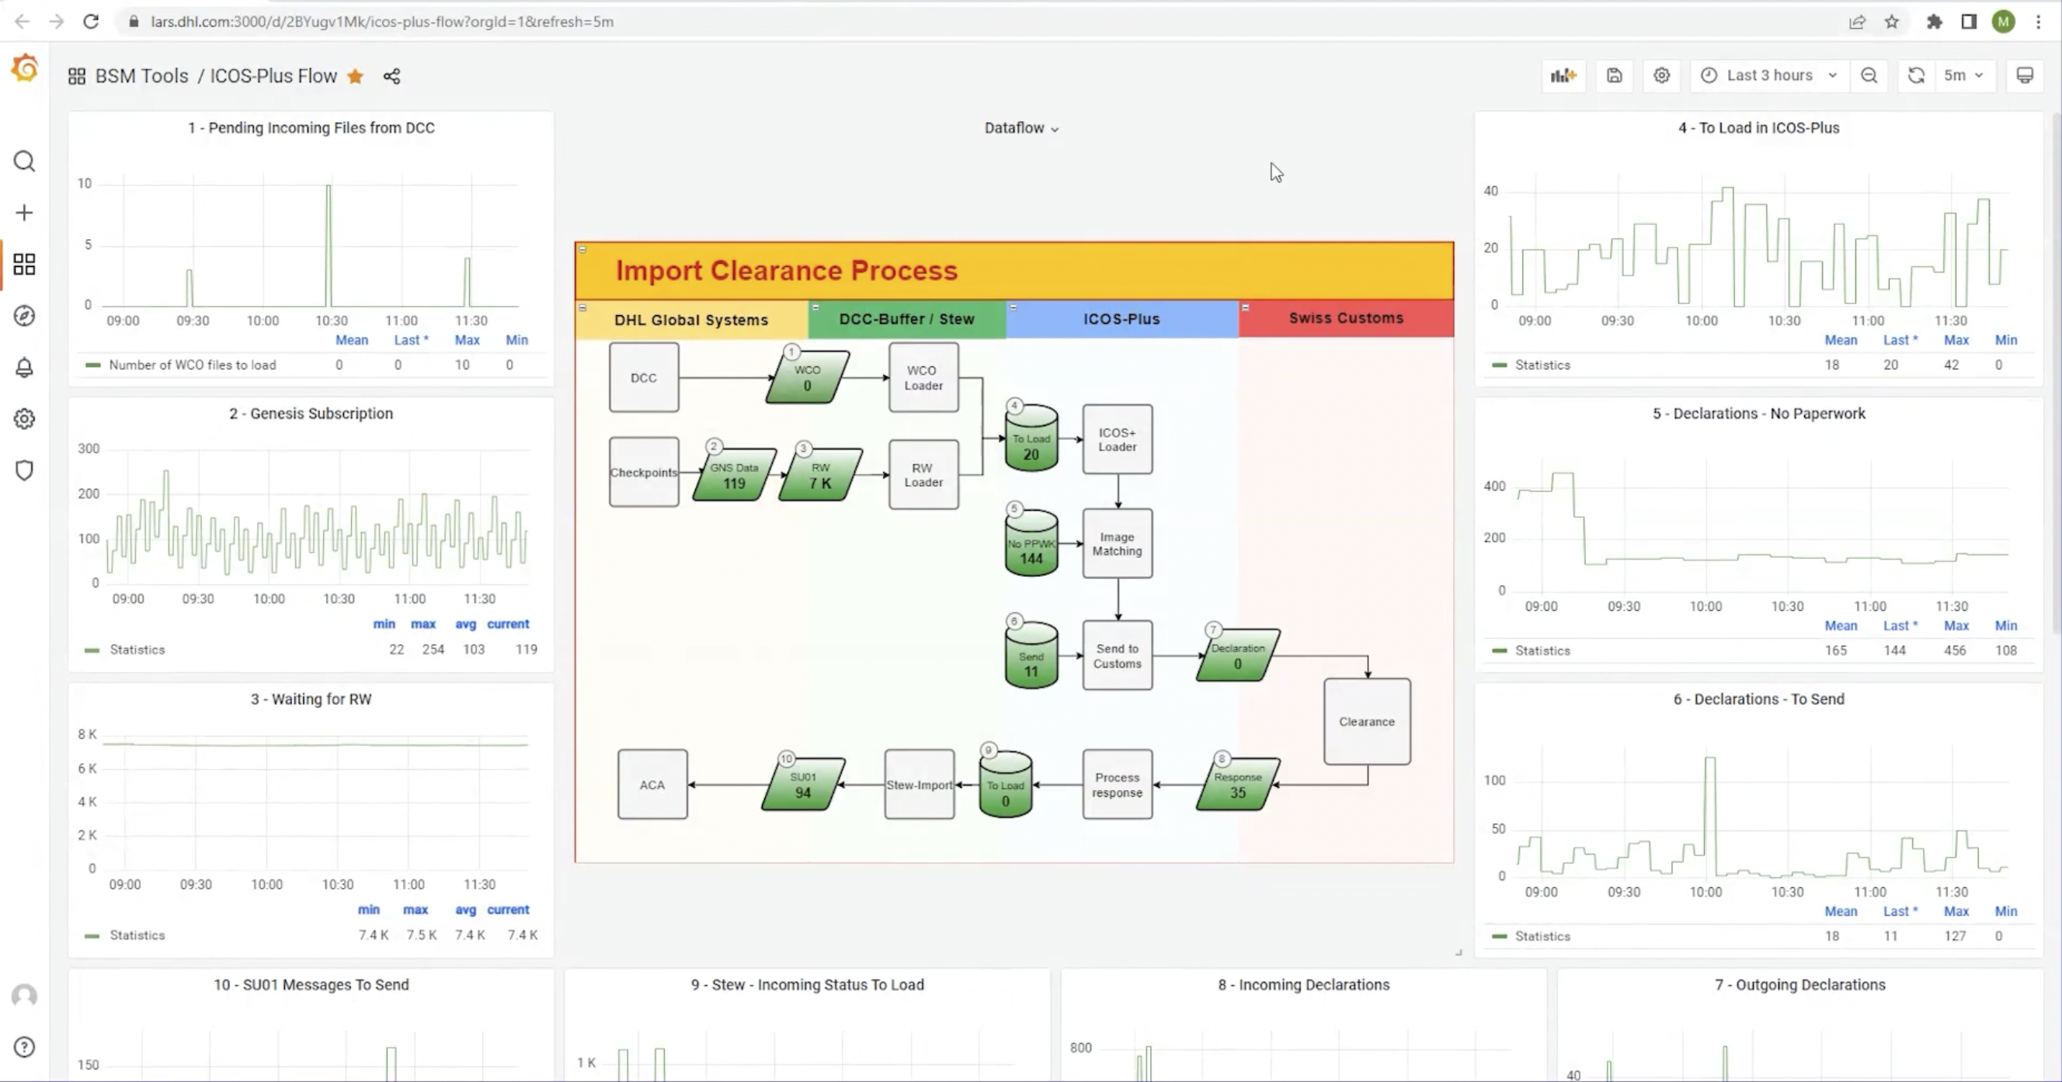Open the dashboard search in the sidebar
The height and width of the screenshot is (1082, 2062).
(x=24, y=161)
